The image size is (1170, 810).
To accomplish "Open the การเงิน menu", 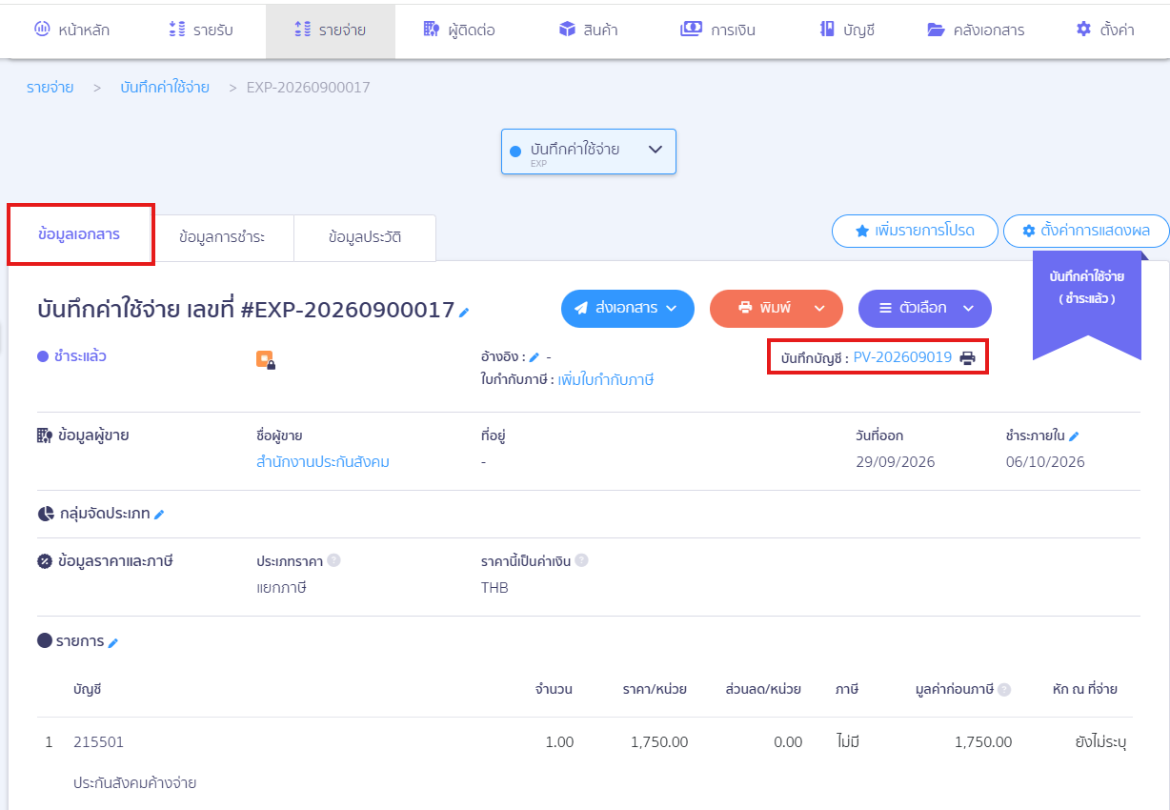I will point(718,30).
